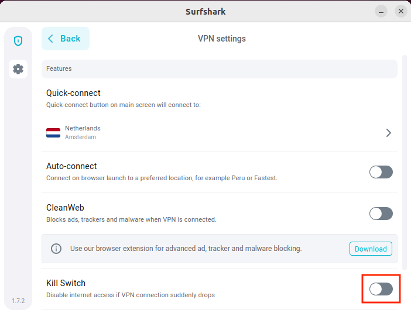Expand quick-connect location chevron
Screen dimensions: 411x313
click(389, 133)
